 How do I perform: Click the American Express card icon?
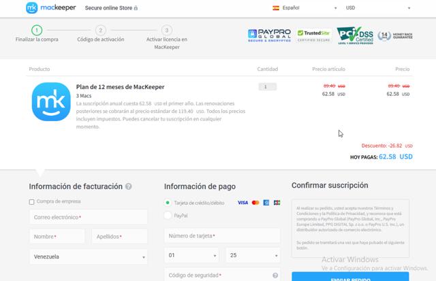tap(266, 203)
